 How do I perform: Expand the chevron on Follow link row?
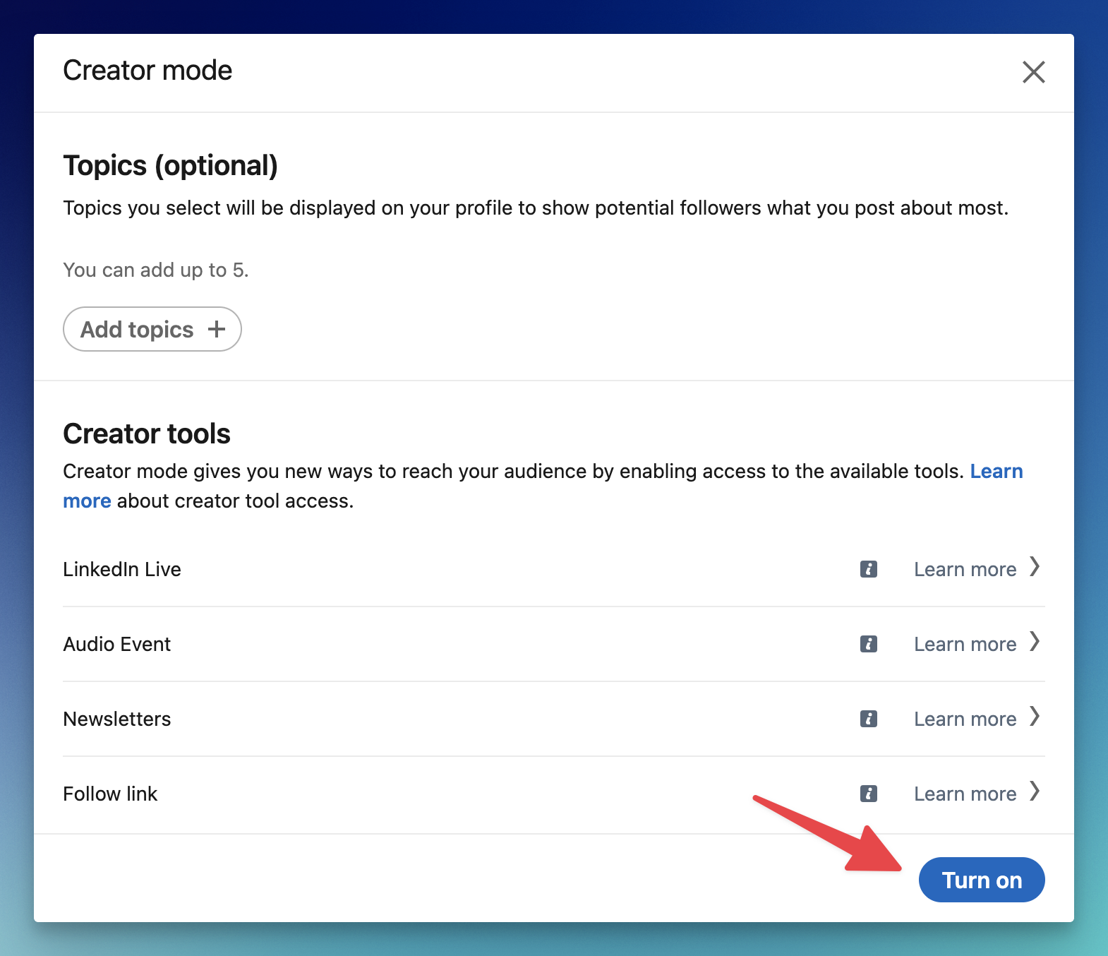pyautogui.click(x=1035, y=791)
